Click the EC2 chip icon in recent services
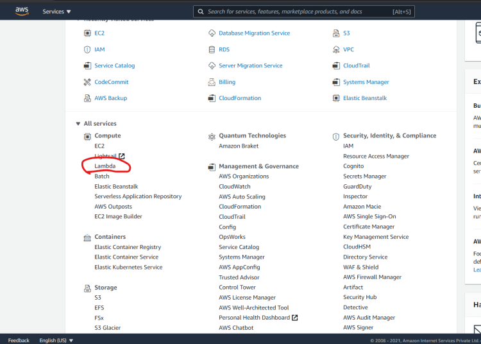 [87, 33]
